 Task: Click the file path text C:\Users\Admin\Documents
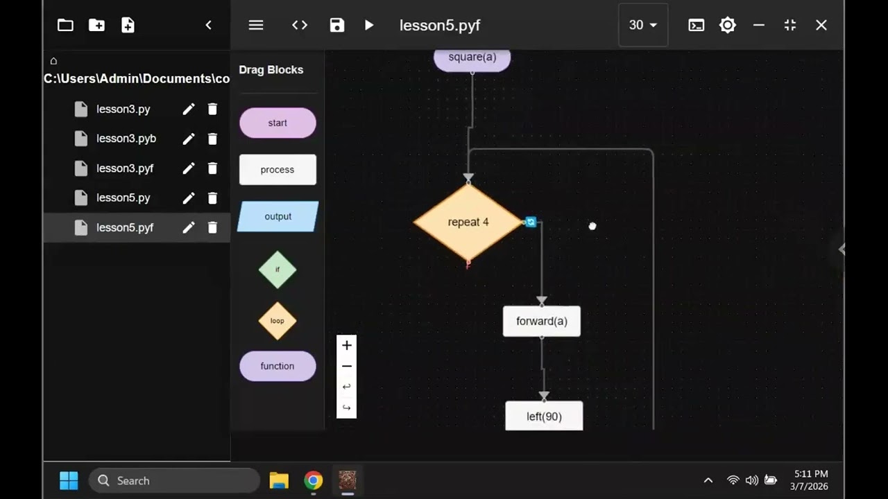pos(137,78)
